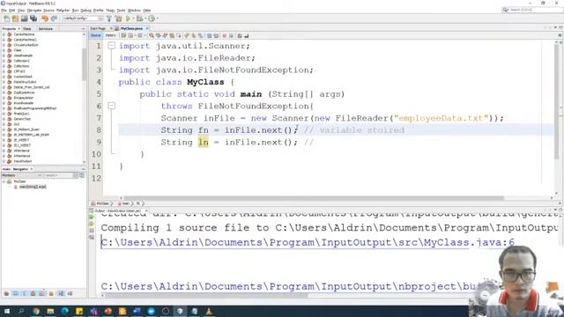The image size is (564, 317).
Task: Select the MyClass node in Navigator
Action: click(19, 181)
